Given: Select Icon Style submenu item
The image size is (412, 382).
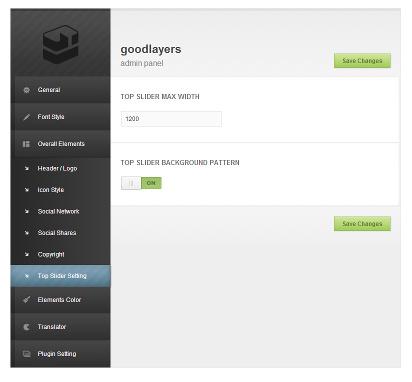Looking at the screenshot, I should pos(60,190).
